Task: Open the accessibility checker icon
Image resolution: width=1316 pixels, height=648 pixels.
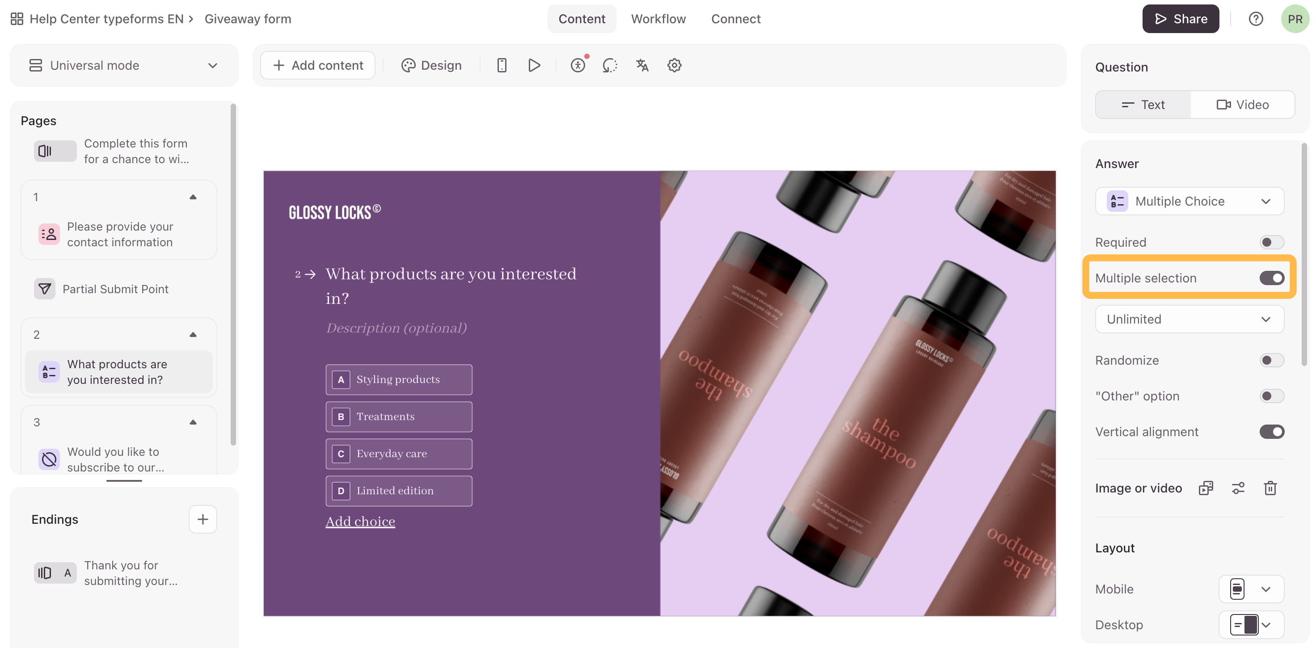Action: pos(578,65)
